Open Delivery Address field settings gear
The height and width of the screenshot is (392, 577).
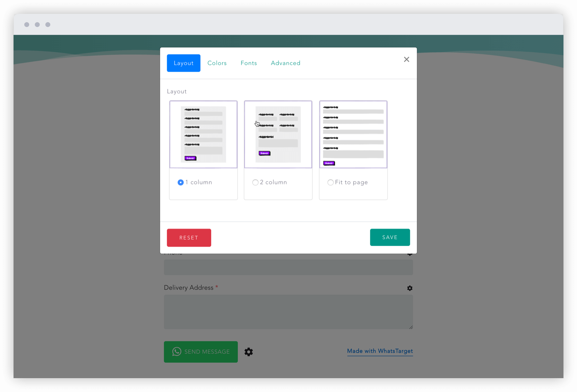tap(410, 288)
